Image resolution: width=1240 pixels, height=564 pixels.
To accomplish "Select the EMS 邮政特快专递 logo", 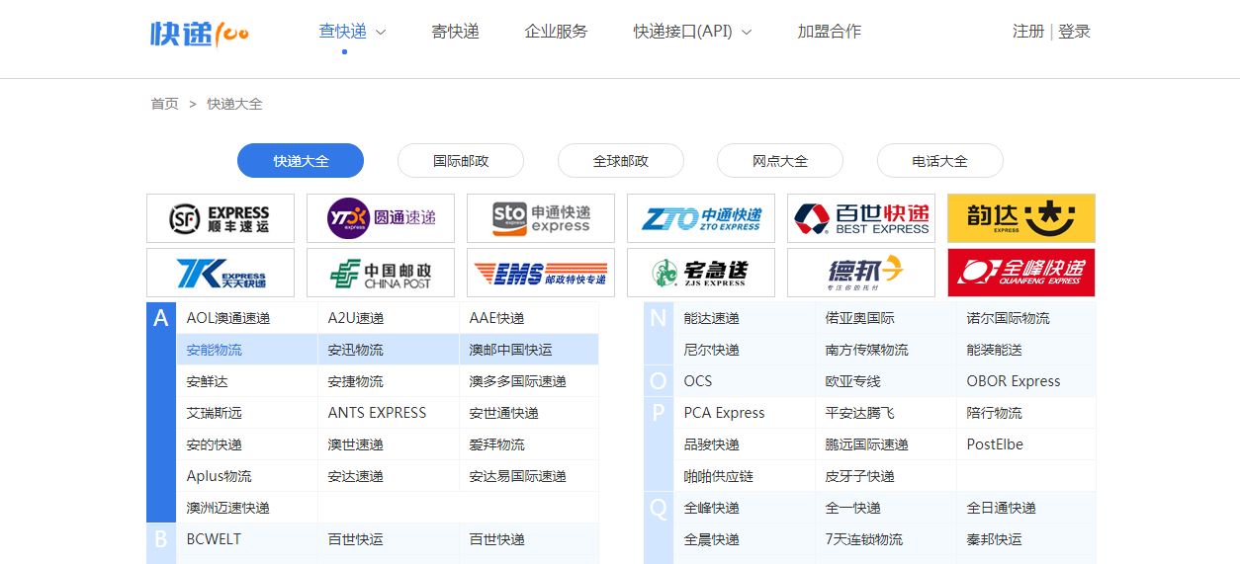I will click(x=541, y=273).
